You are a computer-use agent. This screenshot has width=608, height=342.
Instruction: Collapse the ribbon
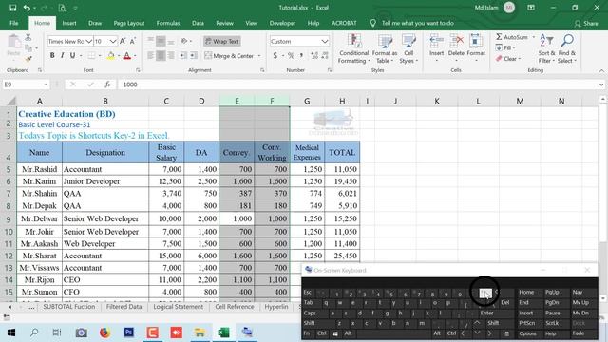click(601, 71)
